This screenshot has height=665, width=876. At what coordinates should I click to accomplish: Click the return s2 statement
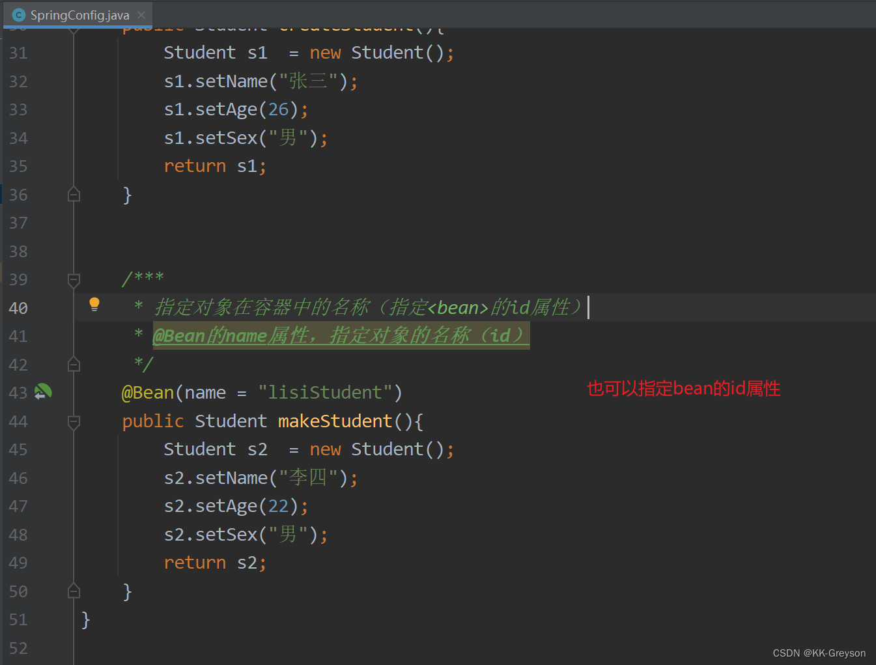click(x=215, y=563)
